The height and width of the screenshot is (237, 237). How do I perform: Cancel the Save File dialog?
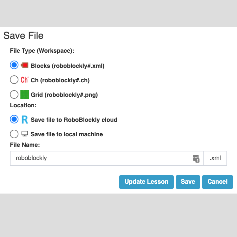click(217, 182)
